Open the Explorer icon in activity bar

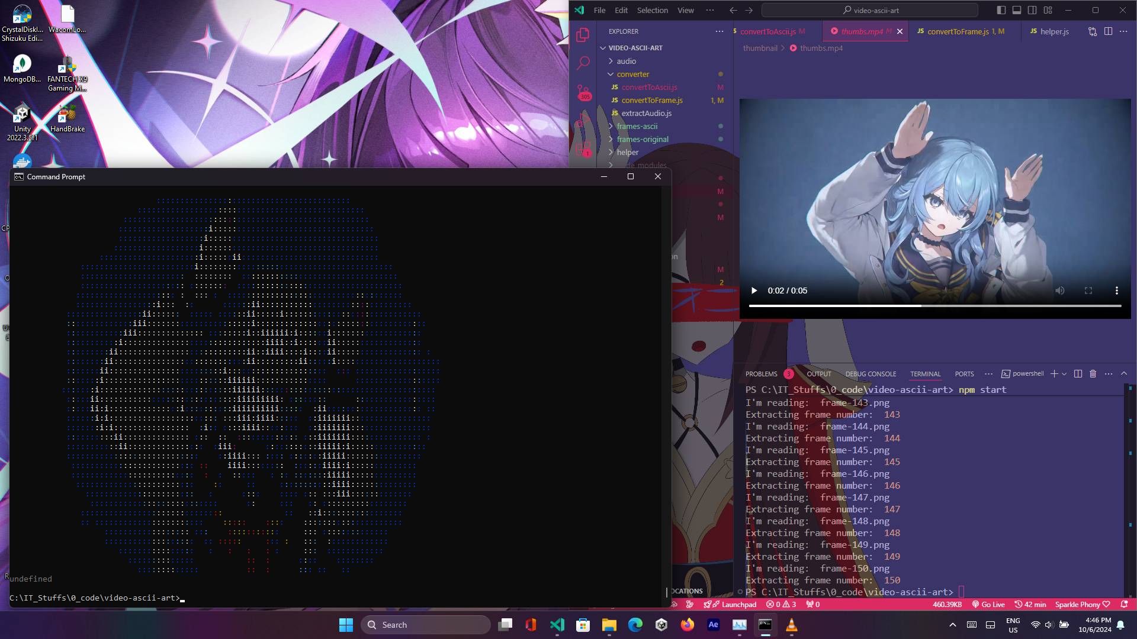click(x=583, y=35)
